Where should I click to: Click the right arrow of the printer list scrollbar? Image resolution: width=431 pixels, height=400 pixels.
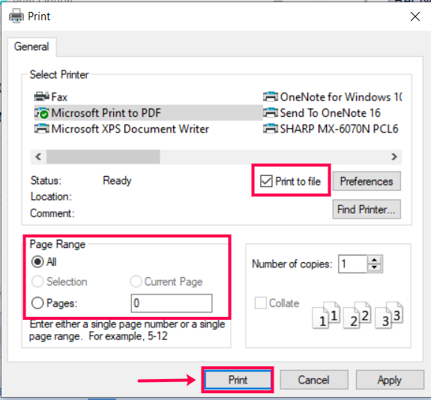click(x=394, y=157)
